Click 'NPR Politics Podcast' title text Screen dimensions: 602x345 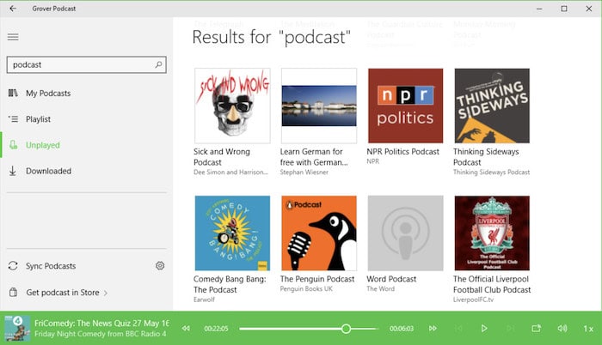(x=402, y=152)
